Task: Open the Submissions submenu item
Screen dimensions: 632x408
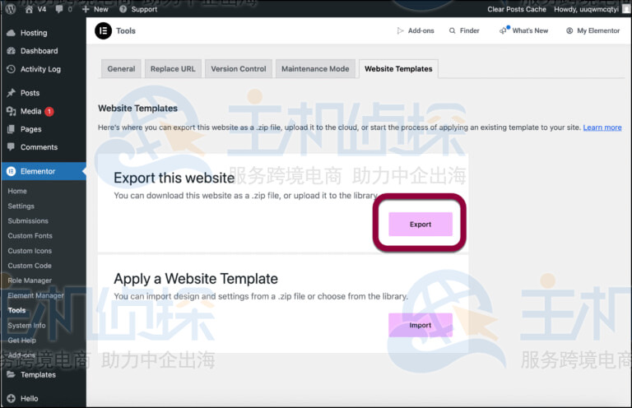Action: coord(28,220)
